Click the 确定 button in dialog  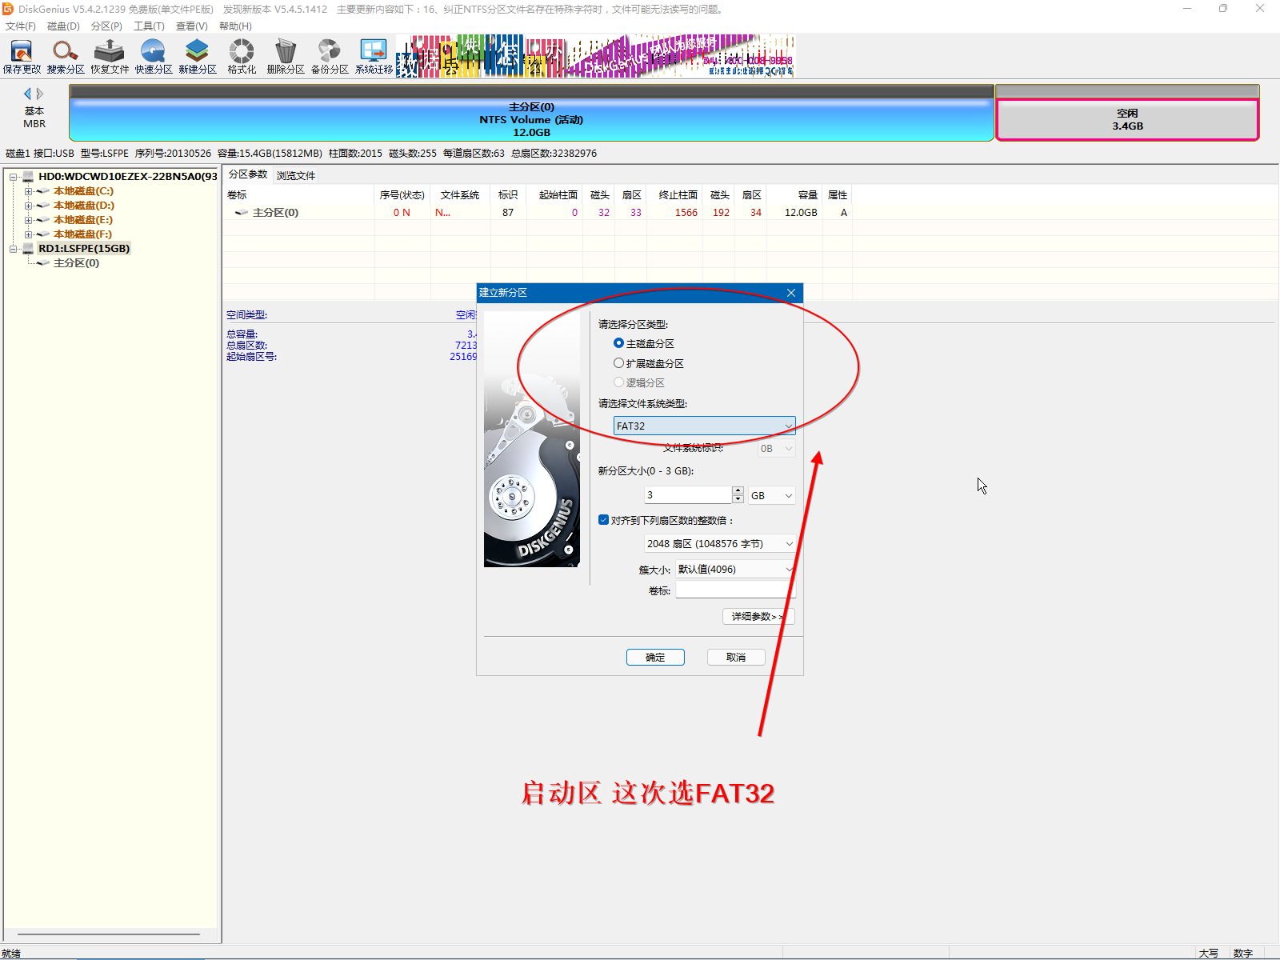[x=655, y=658]
